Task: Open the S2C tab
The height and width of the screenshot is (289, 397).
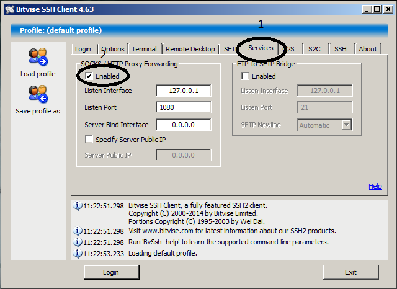Action: pos(314,49)
